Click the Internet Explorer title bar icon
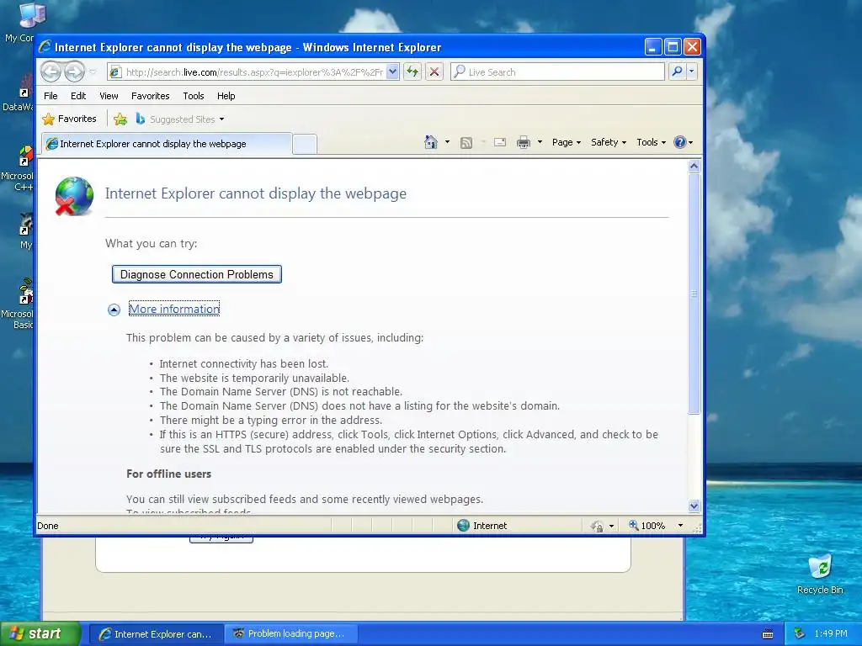Viewport: 862px width, 646px height. point(45,47)
